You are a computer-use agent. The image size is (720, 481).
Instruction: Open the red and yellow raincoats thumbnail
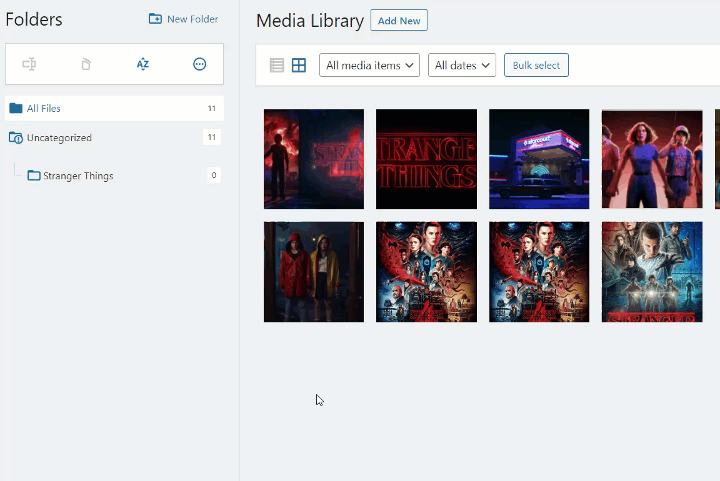click(314, 272)
